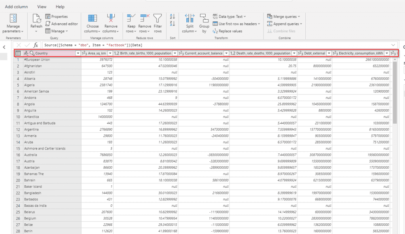The height and width of the screenshot is (234, 405).
Task: Open the Help ribbon tab
Action: click(x=60, y=7)
